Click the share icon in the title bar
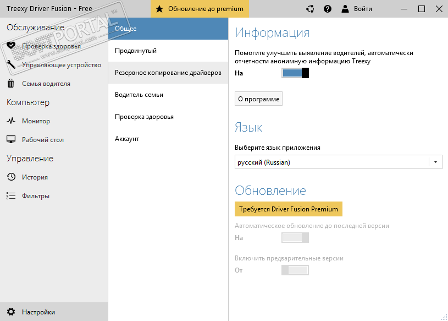The height and width of the screenshot is (321, 448). coord(310,9)
